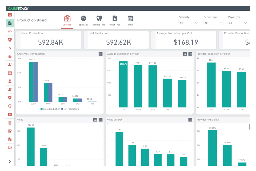Open the Date filter calendar icon
Screen dimensions: 256x171
point(130,19)
